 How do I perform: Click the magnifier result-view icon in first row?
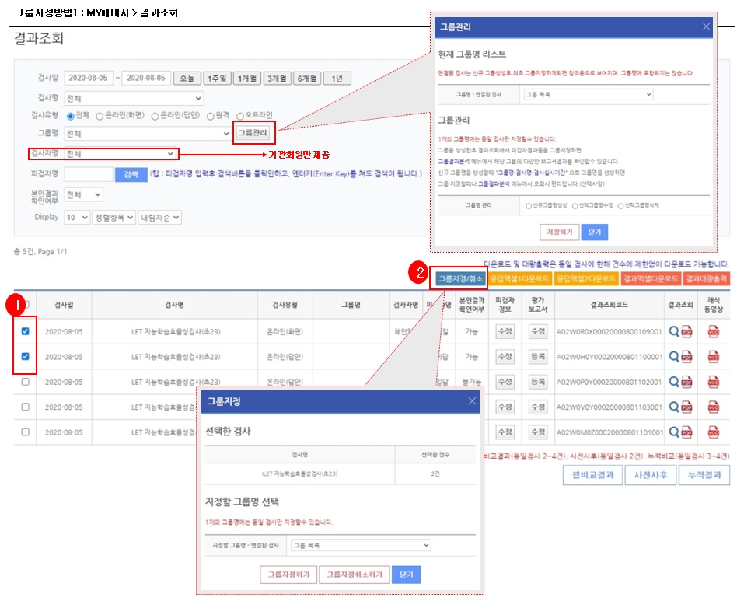pyautogui.click(x=674, y=331)
